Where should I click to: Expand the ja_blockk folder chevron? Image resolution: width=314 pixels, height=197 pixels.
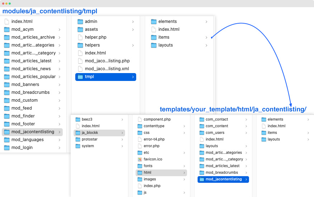pos(122,133)
